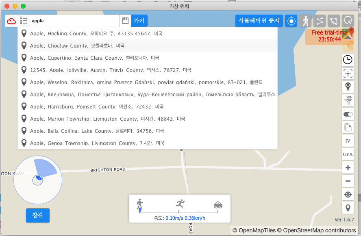This screenshot has width=361, height=236.
Task: Select Apple, Кленовица result
Action: [x=148, y=94]
